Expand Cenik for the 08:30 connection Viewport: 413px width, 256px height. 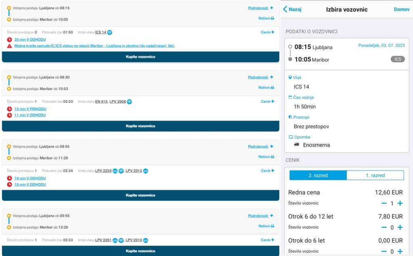[x=267, y=102]
